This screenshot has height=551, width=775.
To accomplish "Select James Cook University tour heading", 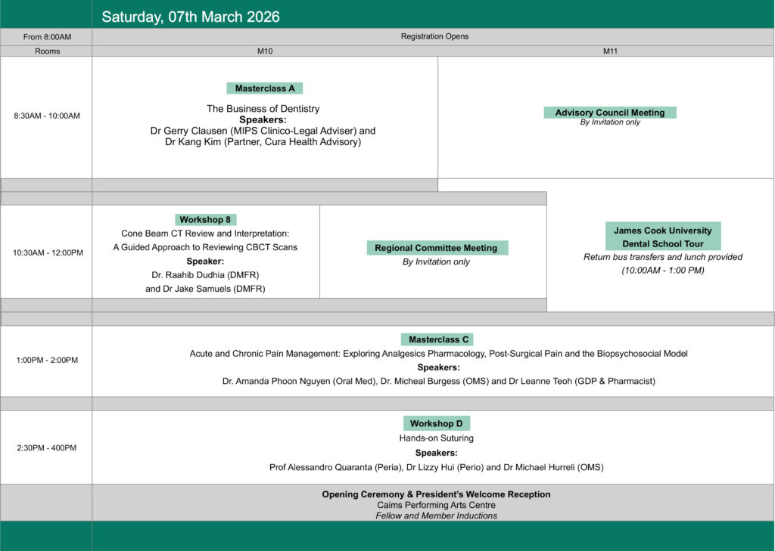I will pyautogui.click(x=662, y=231).
